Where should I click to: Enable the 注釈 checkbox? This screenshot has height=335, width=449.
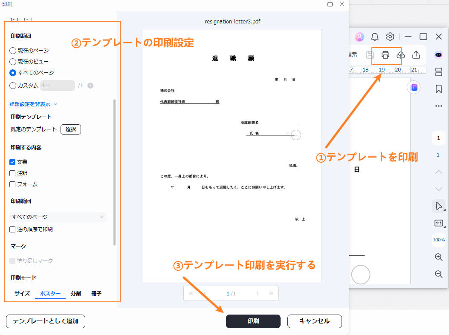click(x=13, y=173)
